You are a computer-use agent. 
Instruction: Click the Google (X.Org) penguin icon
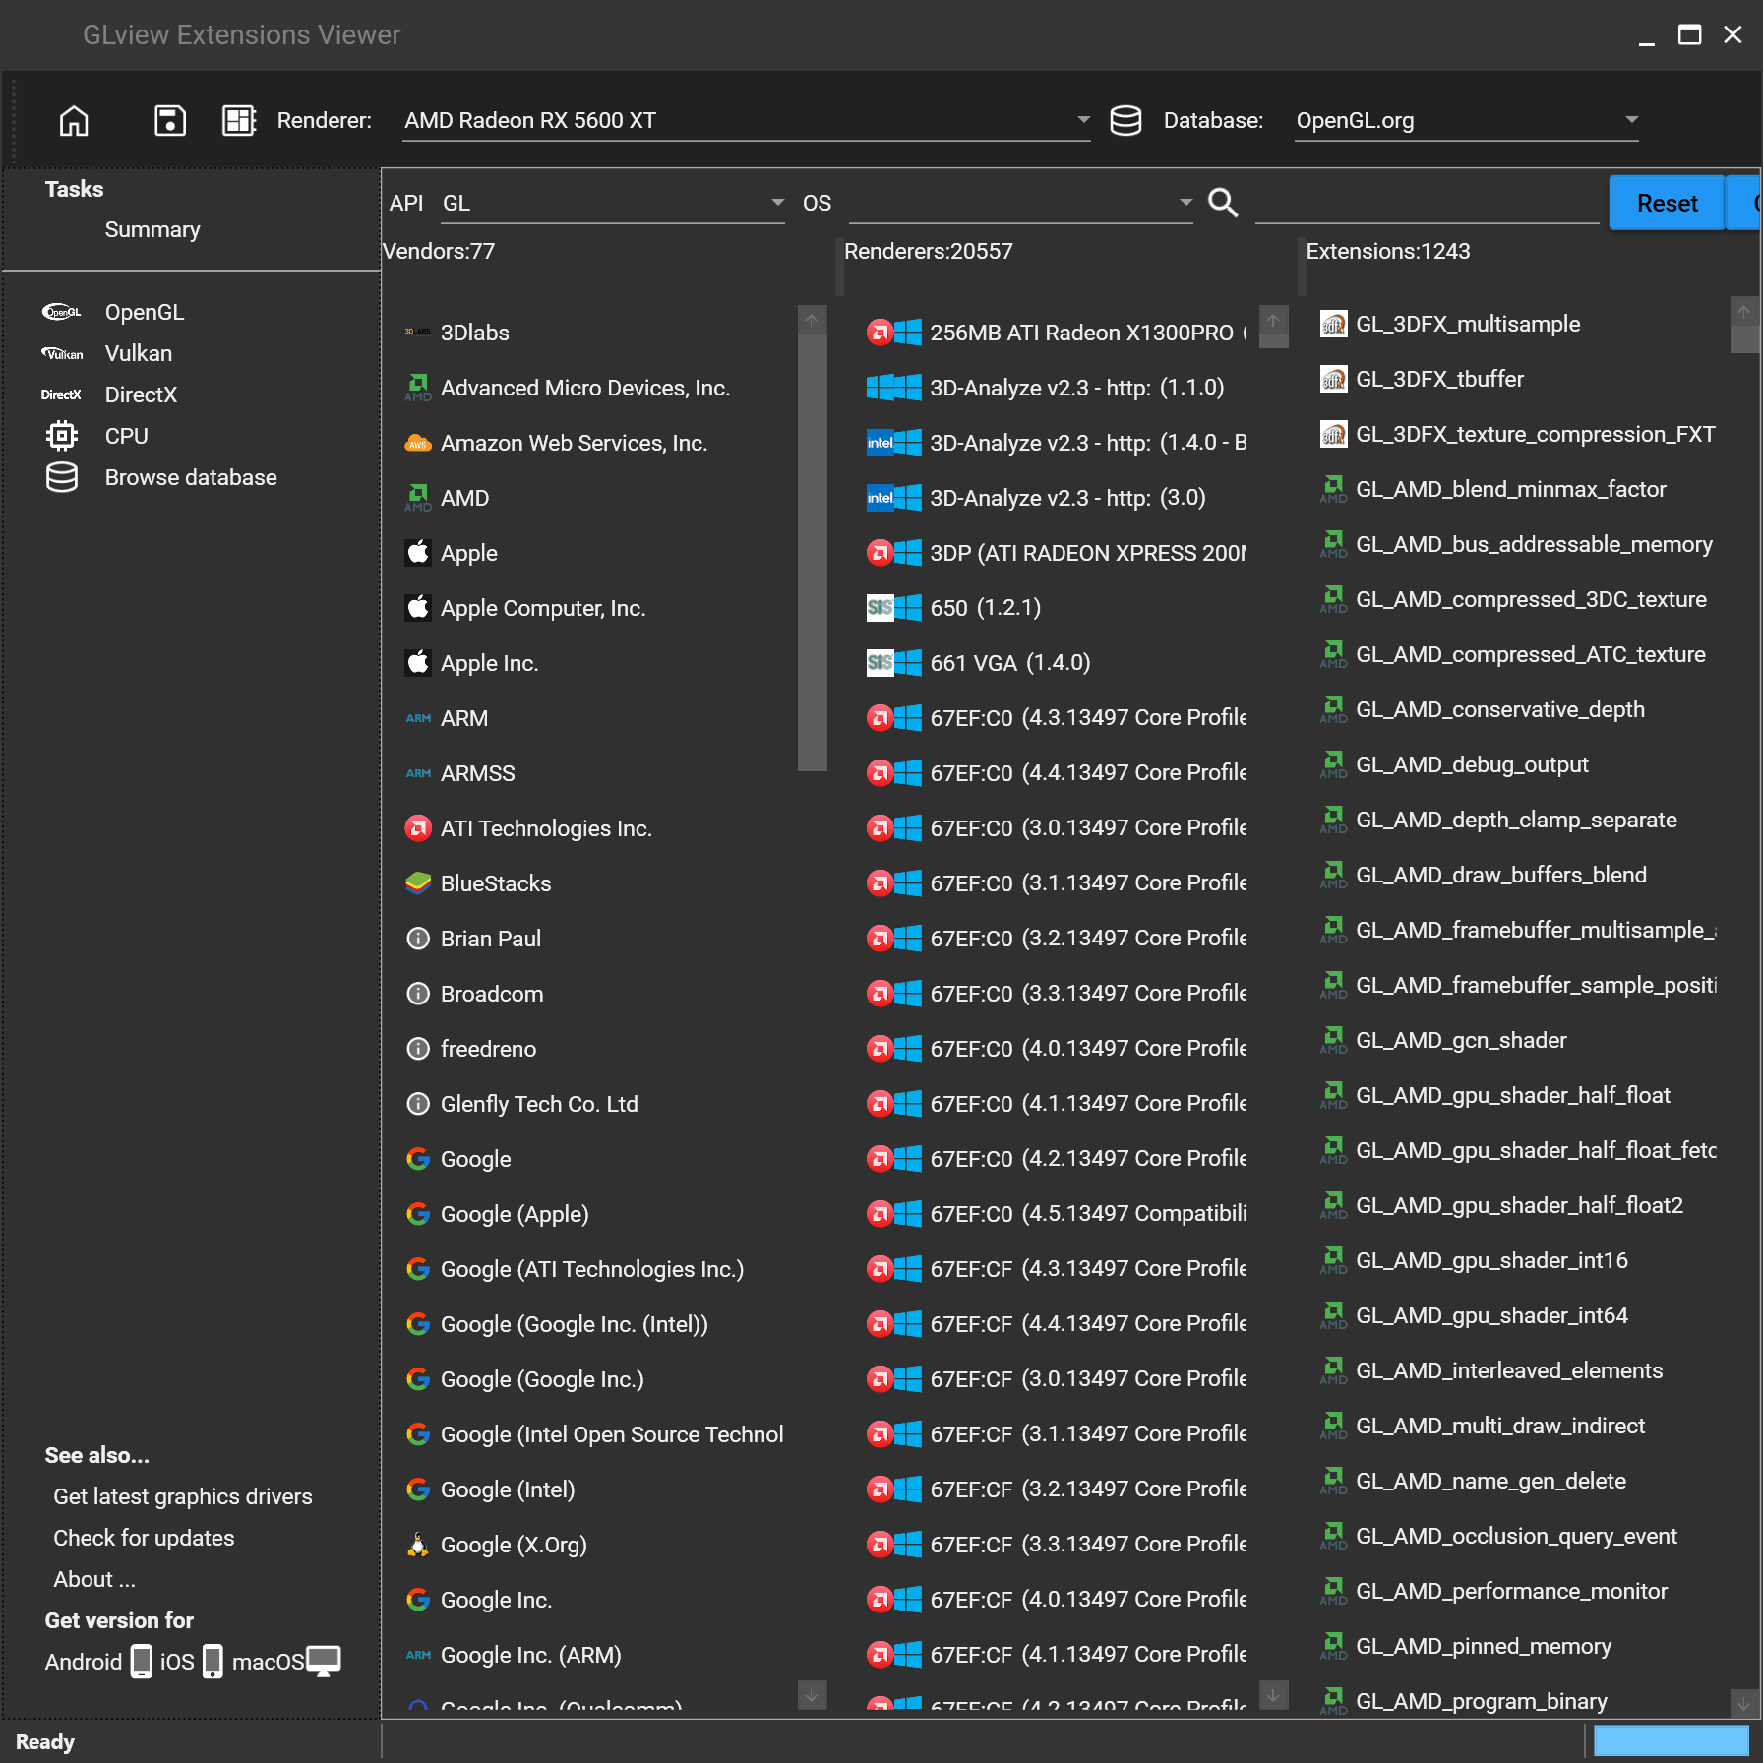[x=418, y=1545]
